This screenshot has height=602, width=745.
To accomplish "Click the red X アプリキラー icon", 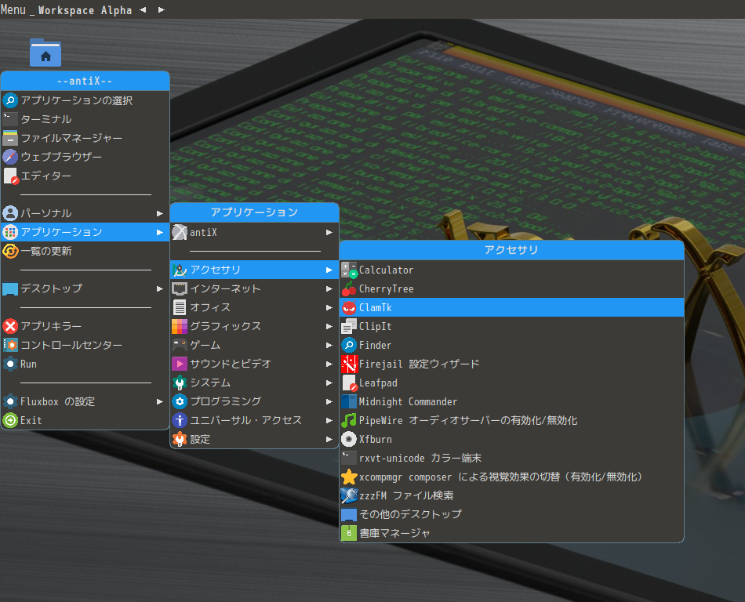I will [10, 326].
